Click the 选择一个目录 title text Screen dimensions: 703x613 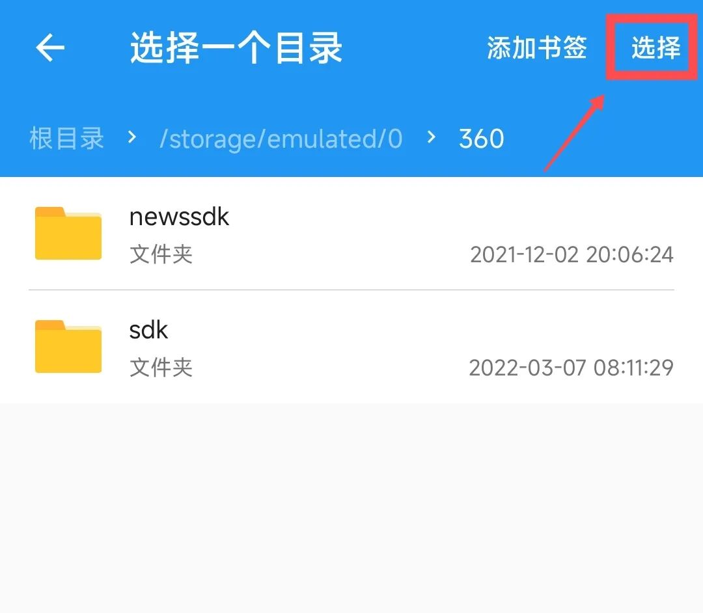click(236, 48)
